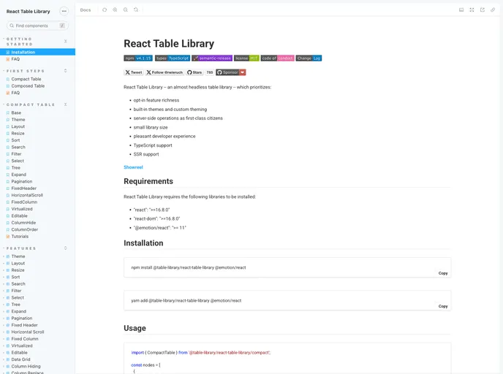Click the import CompactTable code line
This screenshot has height=374, width=503.
(201, 353)
